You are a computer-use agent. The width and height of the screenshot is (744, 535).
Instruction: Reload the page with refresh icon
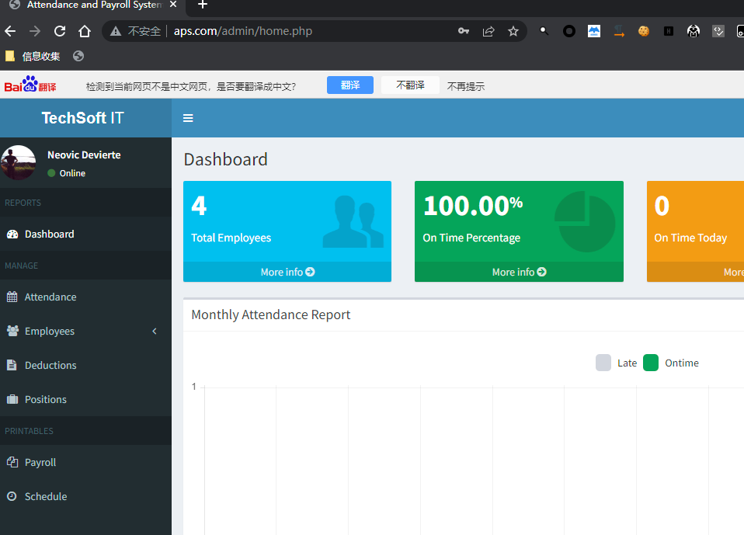pos(60,31)
